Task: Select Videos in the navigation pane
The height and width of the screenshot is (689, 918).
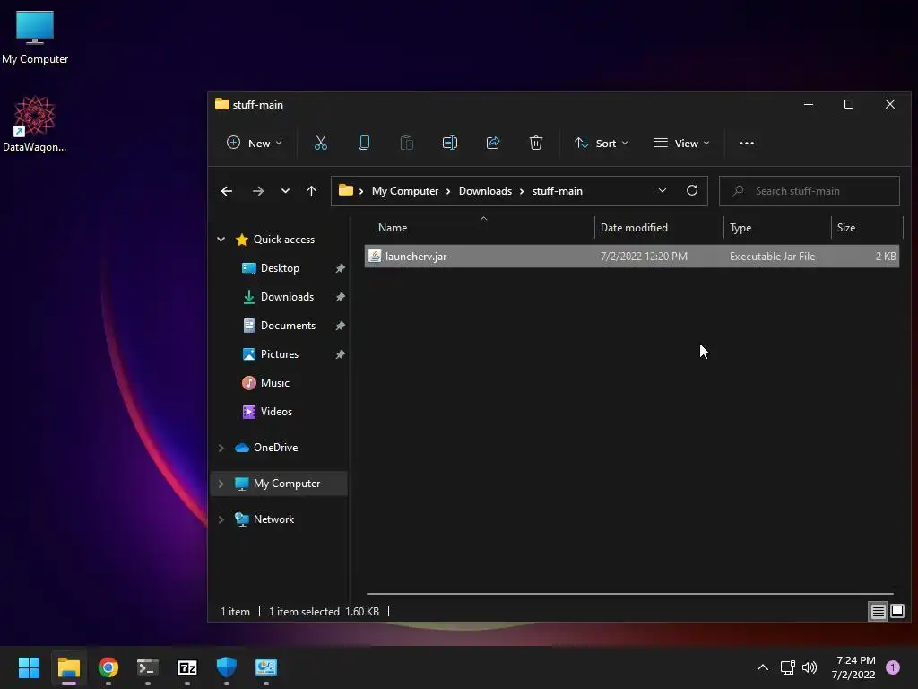Action: (276, 412)
